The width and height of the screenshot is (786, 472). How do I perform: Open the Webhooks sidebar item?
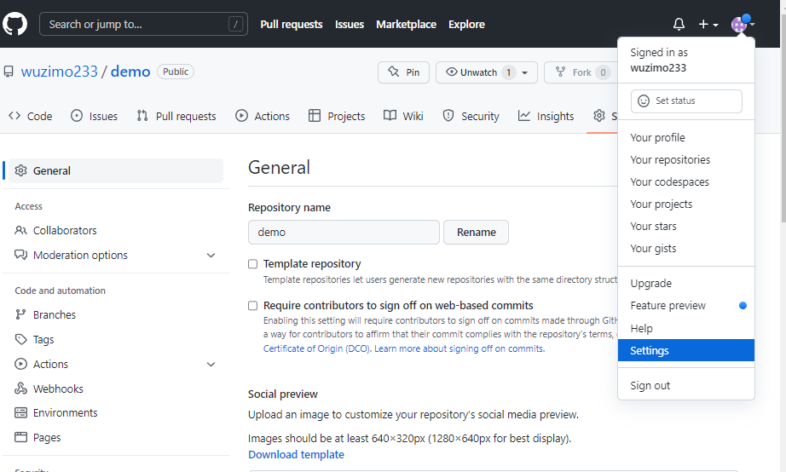(57, 389)
